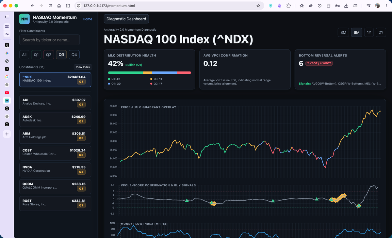Add a new tab with plus button
The image size is (392, 238).
click(7, 134)
